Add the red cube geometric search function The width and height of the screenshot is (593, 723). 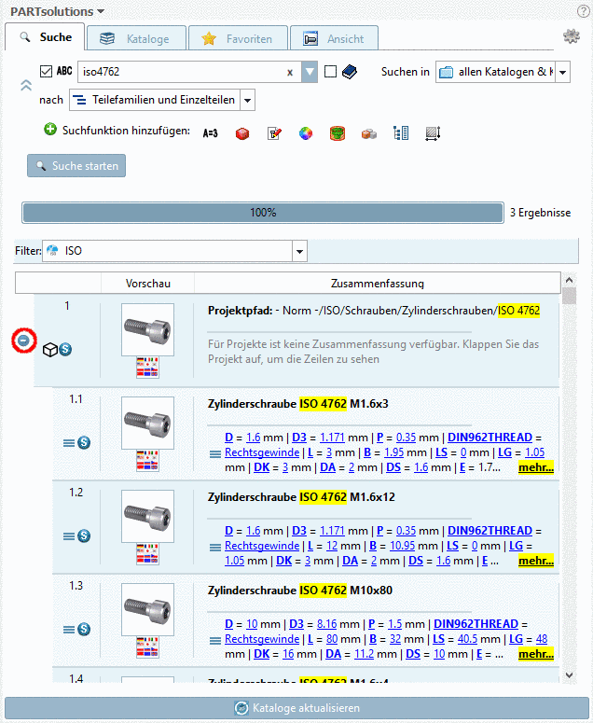(x=242, y=133)
